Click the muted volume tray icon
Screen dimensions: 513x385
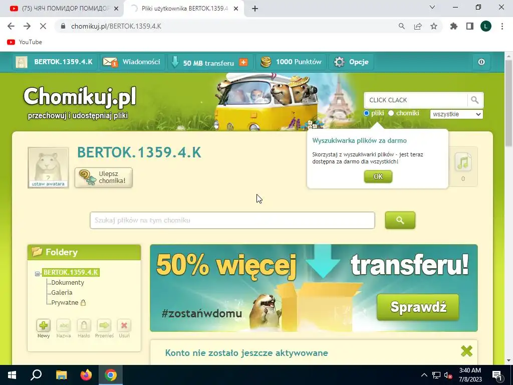(448, 375)
